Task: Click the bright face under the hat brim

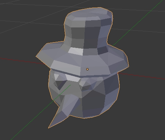Action: [x=73, y=78]
